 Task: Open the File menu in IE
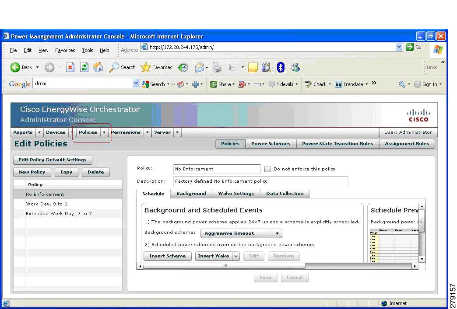coord(13,50)
